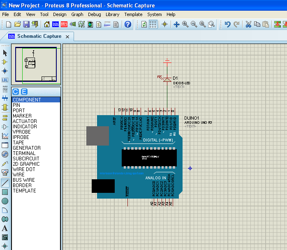
Task: Switch to the Schematic Capture tab
Action: (39, 36)
